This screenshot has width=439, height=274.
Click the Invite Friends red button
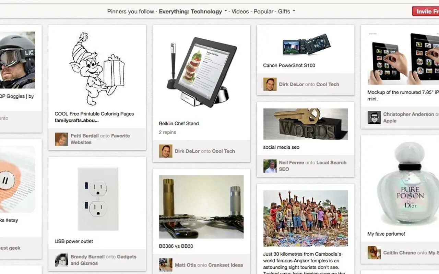426,11
